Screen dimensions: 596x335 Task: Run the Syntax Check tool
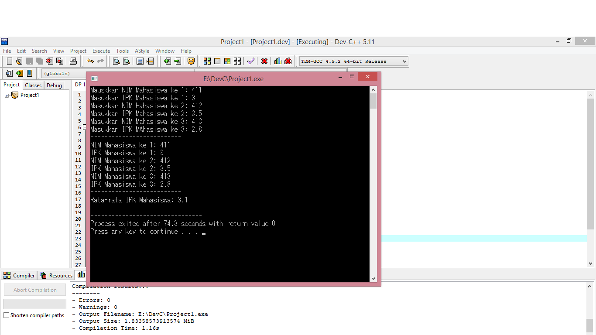click(x=250, y=61)
